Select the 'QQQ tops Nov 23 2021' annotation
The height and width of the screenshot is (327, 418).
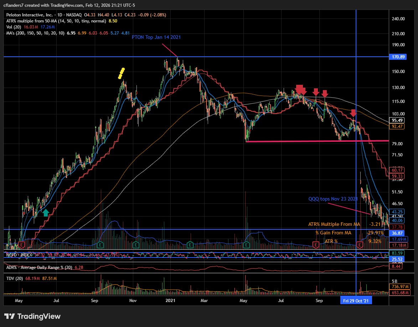coord(333,199)
